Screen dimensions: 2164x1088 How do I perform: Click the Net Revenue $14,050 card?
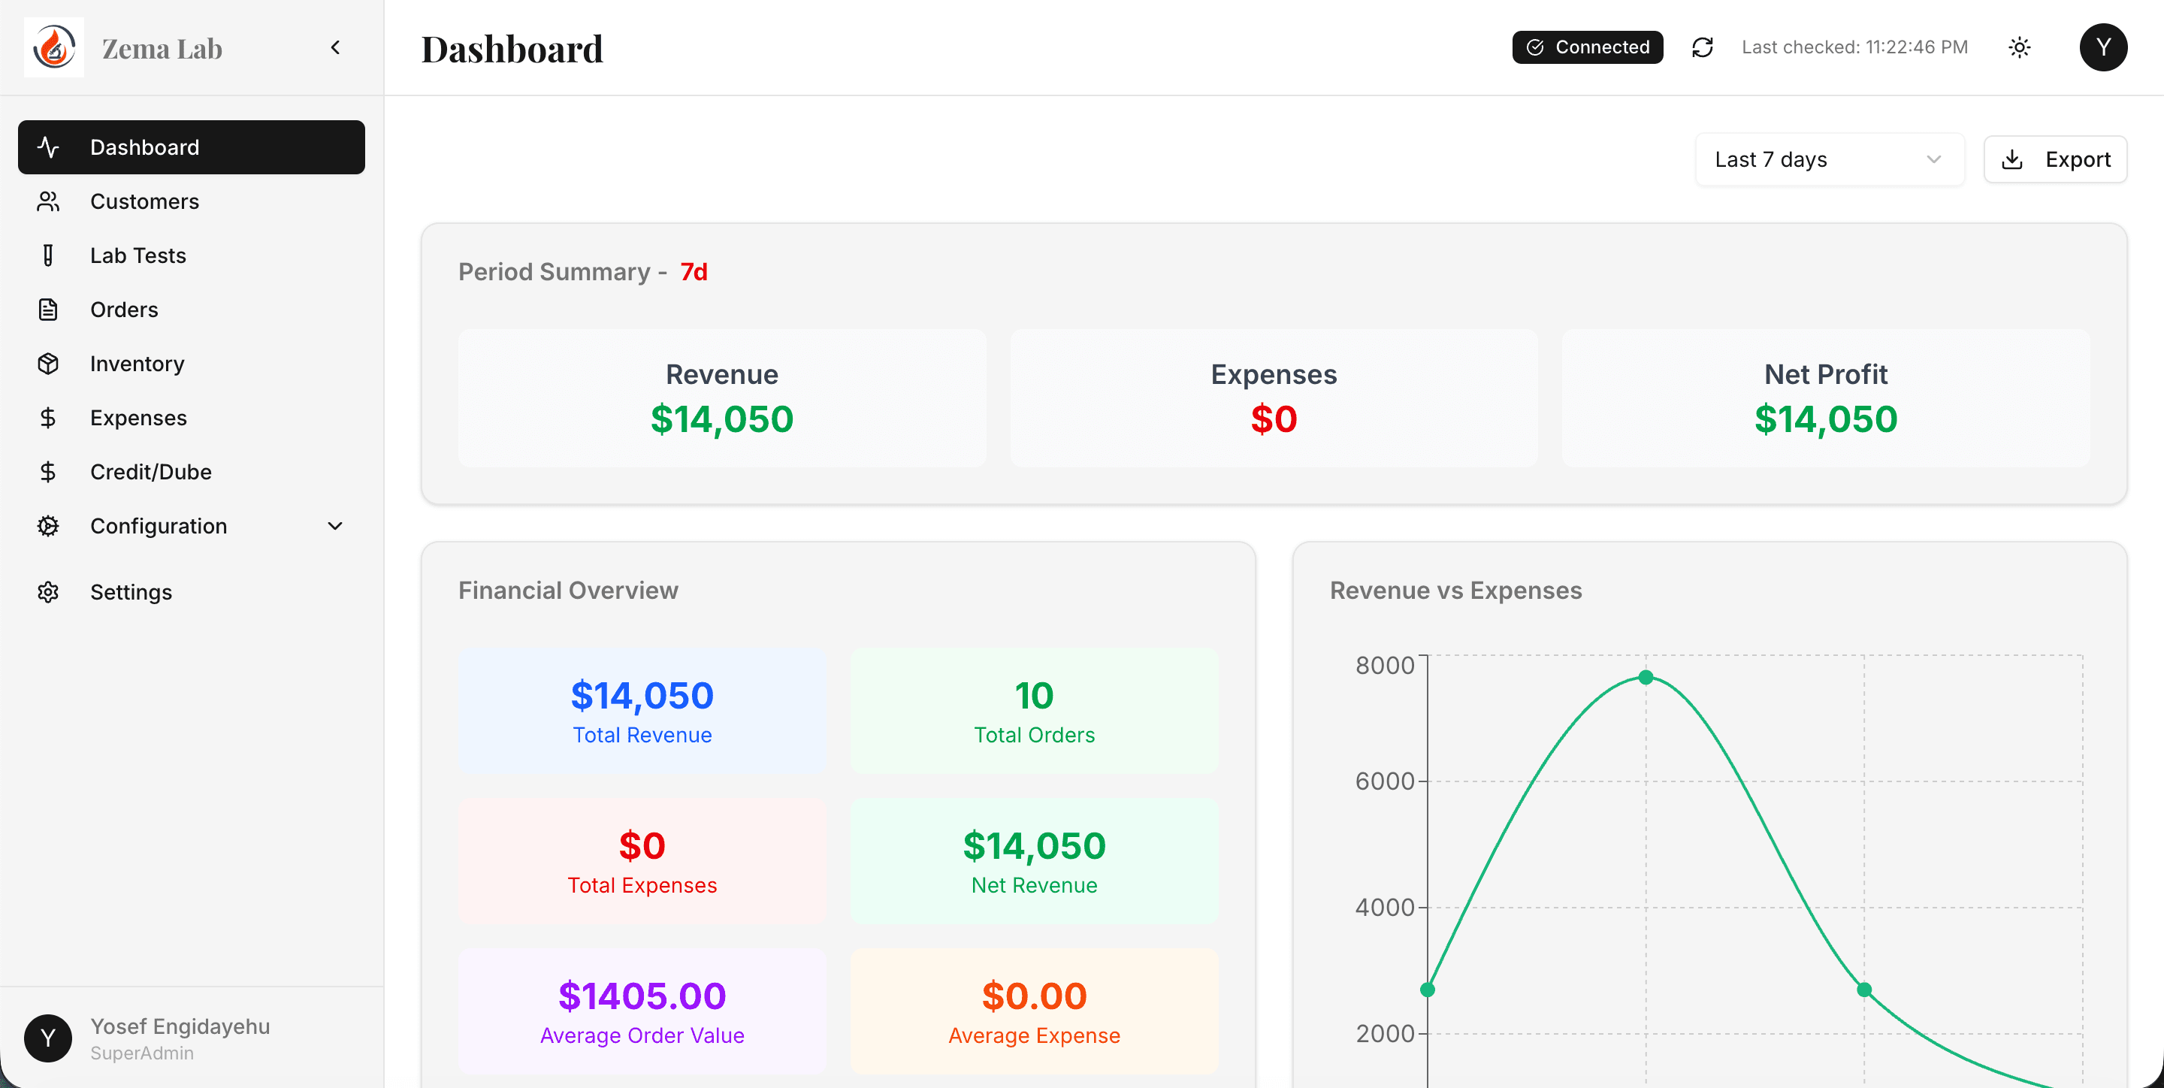(1034, 862)
